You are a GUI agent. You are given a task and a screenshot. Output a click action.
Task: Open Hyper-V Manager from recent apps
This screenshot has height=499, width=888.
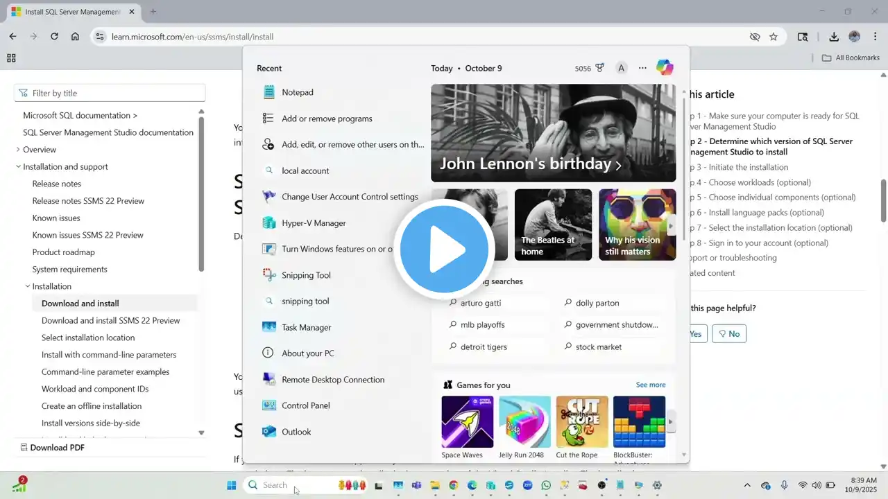point(313,223)
